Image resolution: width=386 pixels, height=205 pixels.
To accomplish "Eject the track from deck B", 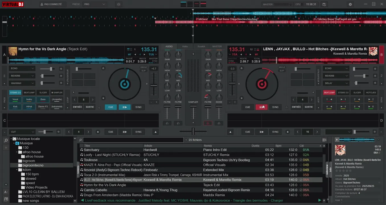I will [242, 68].
